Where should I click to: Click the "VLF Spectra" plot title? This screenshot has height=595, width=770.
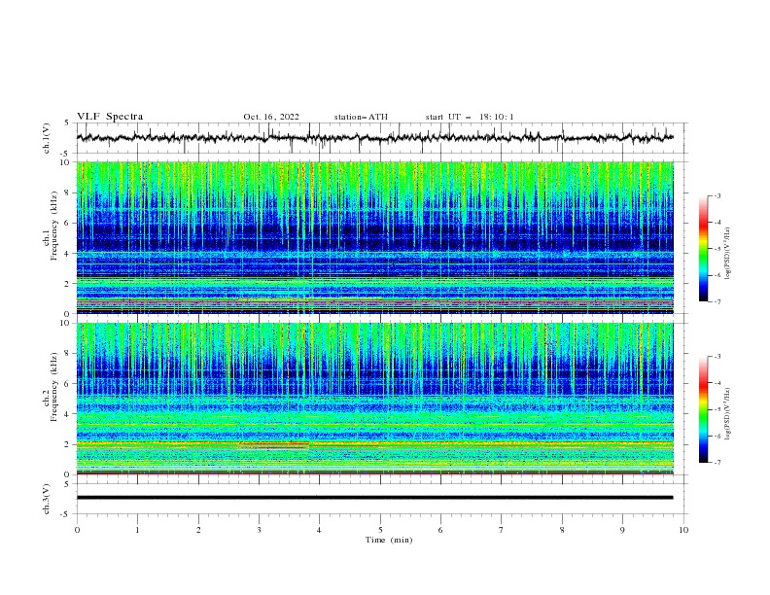tap(110, 117)
